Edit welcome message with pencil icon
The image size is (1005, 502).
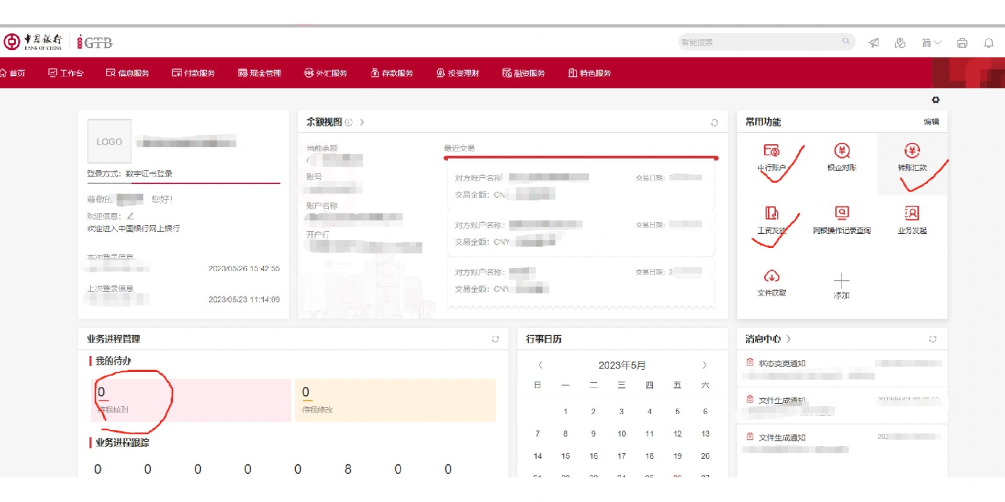point(130,215)
